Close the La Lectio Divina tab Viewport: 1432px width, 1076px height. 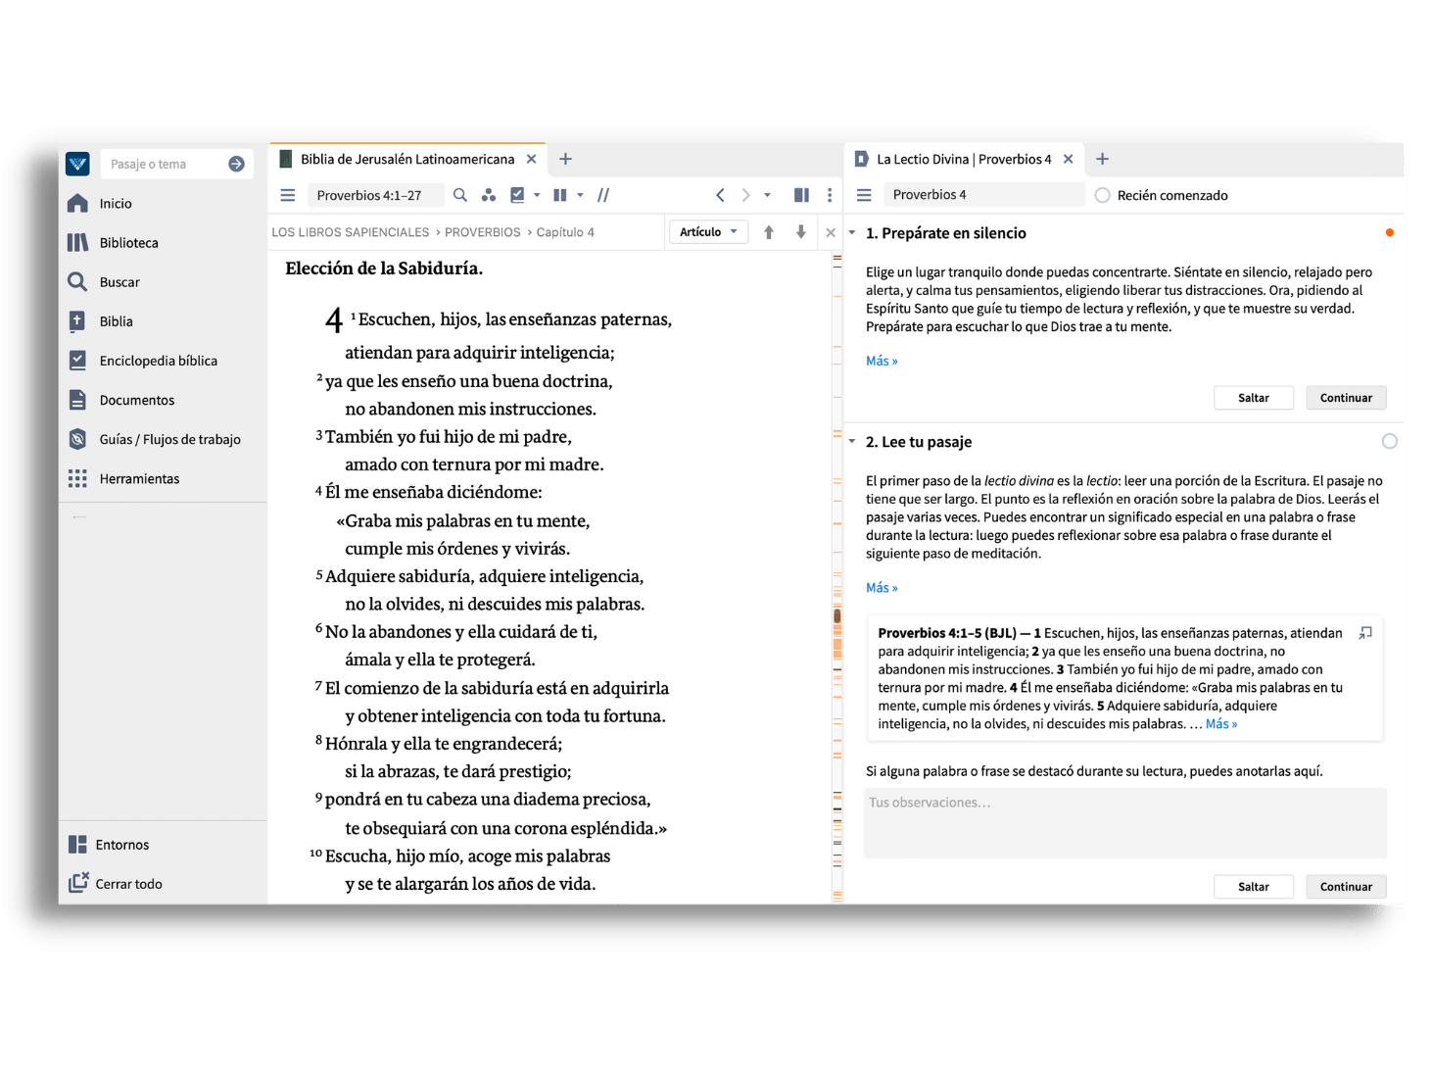(x=1068, y=159)
